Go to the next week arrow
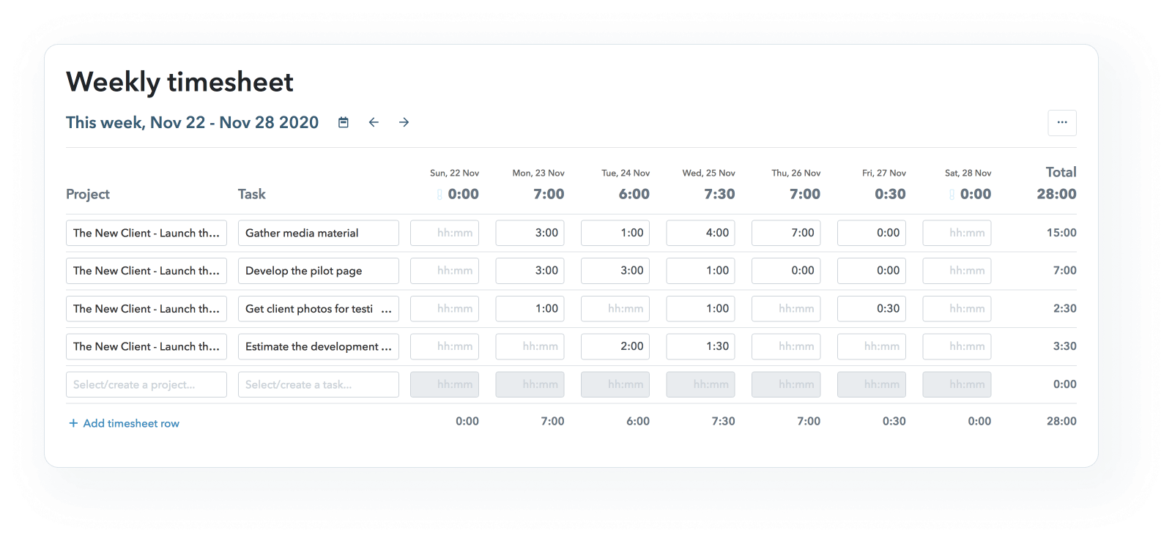The width and height of the screenshot is (1172, 541). (404, 122)
